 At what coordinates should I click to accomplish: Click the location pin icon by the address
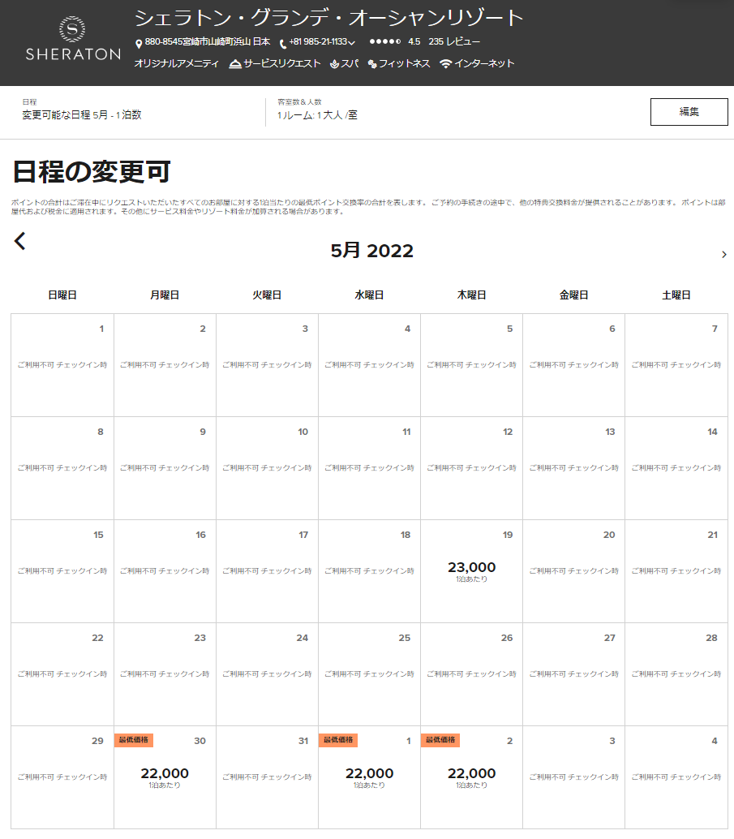(139, 43)
